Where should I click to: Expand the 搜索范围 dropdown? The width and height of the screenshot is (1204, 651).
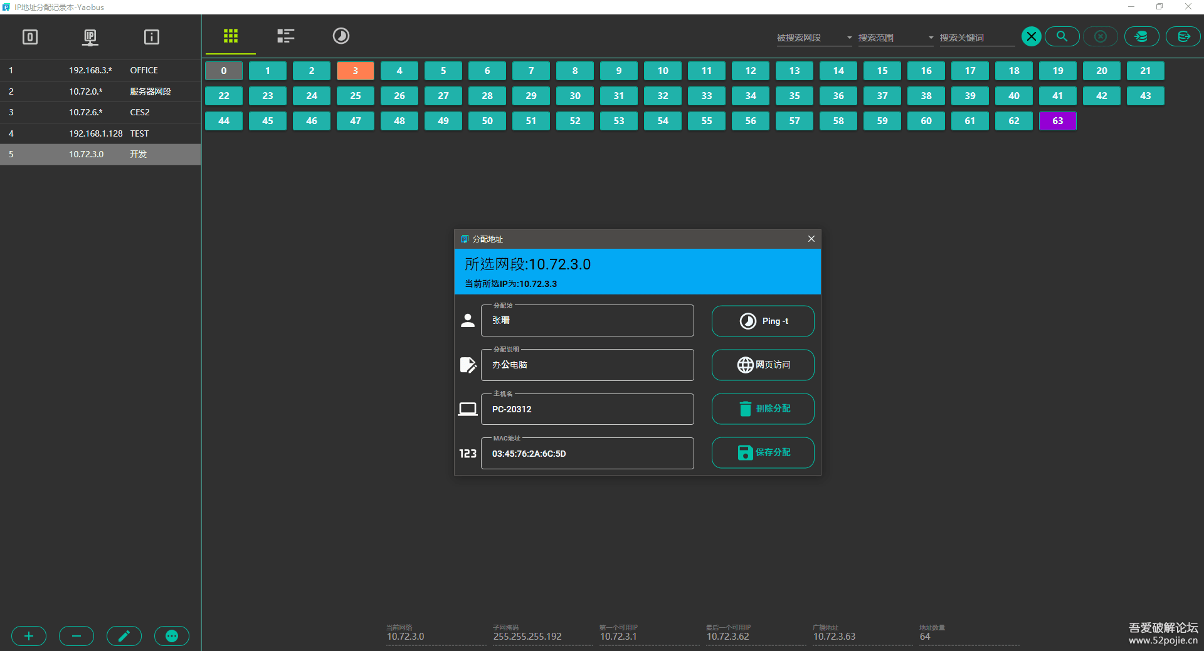(x=895, y=38)
